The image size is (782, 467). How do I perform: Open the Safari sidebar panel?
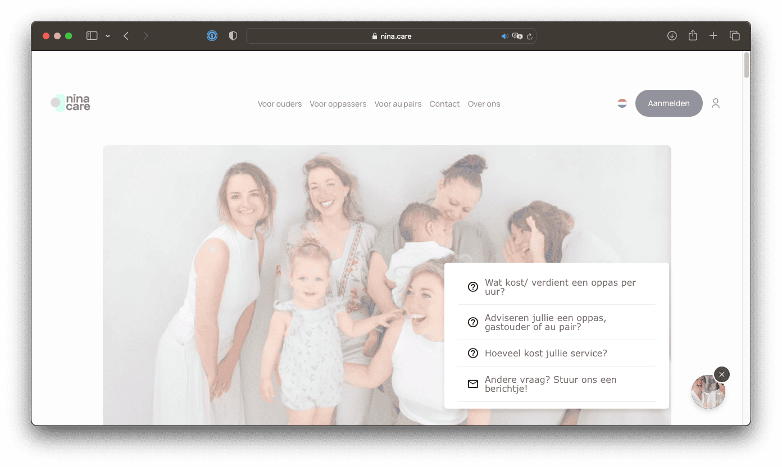[x=92, y=36]
